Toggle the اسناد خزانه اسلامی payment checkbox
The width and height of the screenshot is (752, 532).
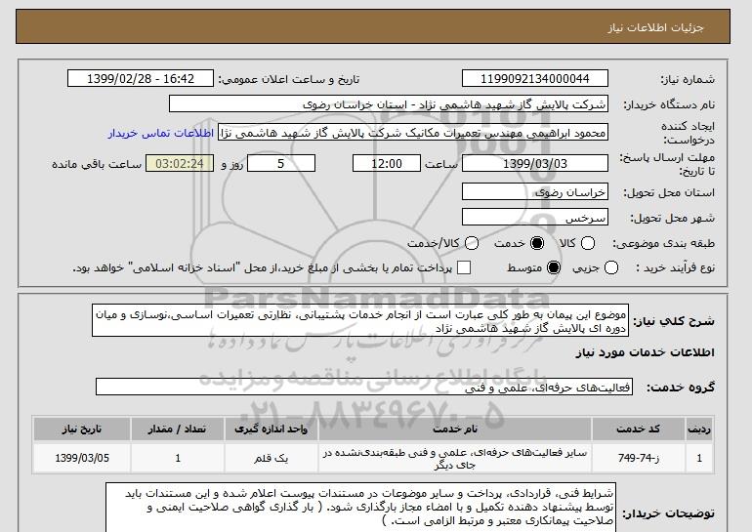tap(464, 267)
